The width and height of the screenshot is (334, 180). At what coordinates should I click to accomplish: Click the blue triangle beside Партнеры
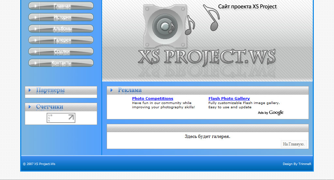(x=30, y=90)
